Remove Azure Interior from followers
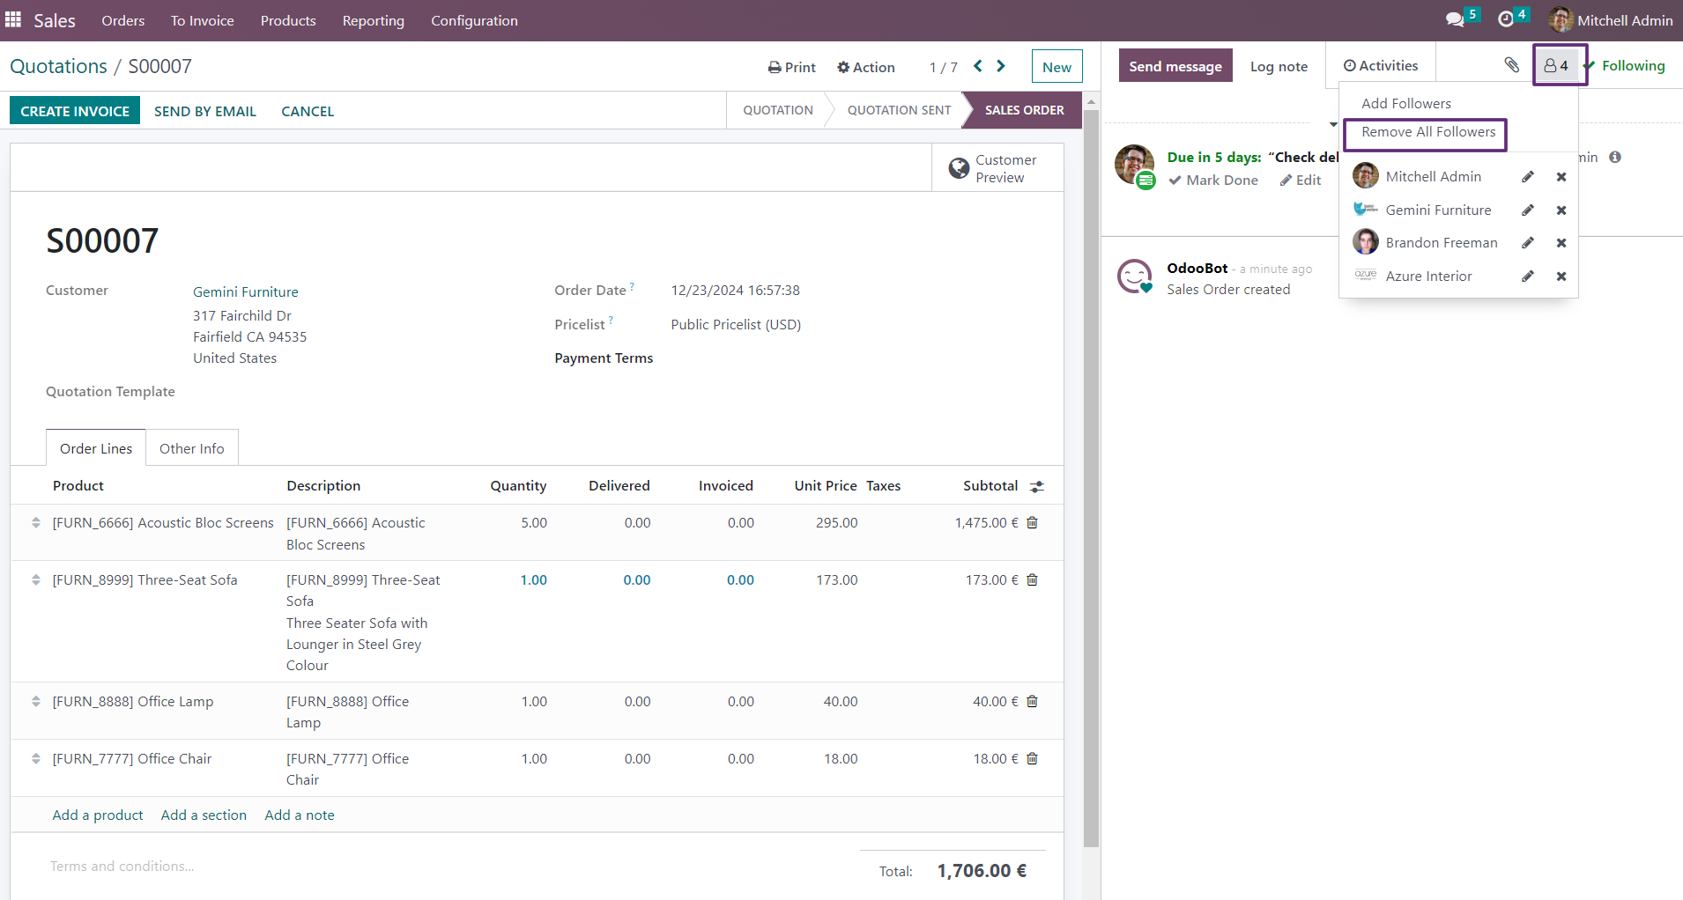 [1561, 277]
